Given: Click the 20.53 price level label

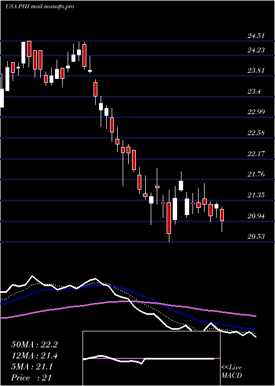Looking at the screenshot, I should coord(256,237).
